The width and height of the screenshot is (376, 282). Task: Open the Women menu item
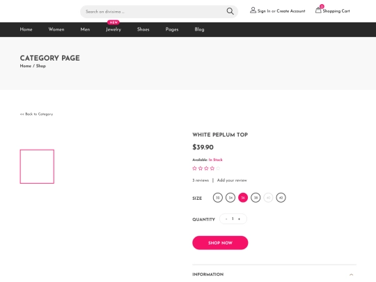[x=56, y=29]
